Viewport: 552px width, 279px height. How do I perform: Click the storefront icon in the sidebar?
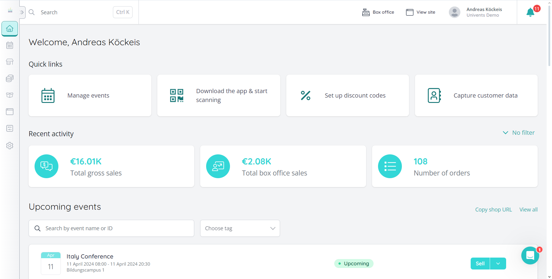(10, 62)
